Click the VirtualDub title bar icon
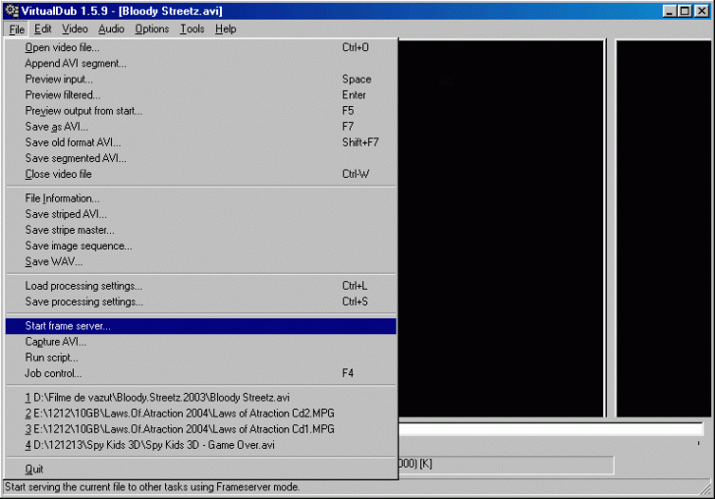Screen dimensions: 715x499 [x=11, y=11]
